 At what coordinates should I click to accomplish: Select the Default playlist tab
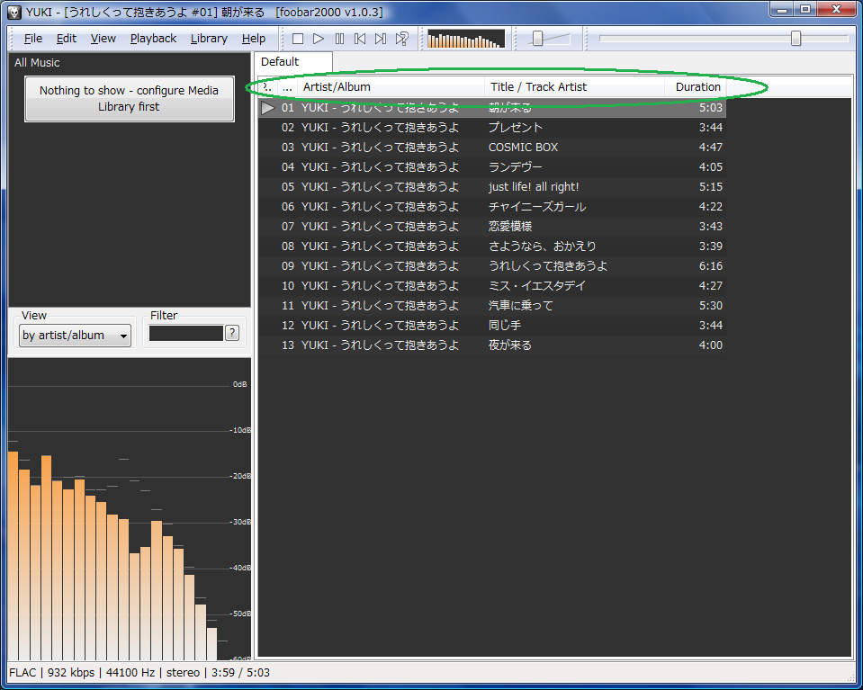(x=292, y=62)
